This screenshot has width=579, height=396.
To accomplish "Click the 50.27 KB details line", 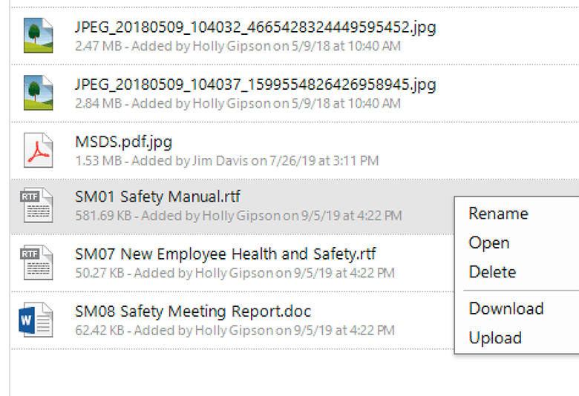I will coord(235,273).
